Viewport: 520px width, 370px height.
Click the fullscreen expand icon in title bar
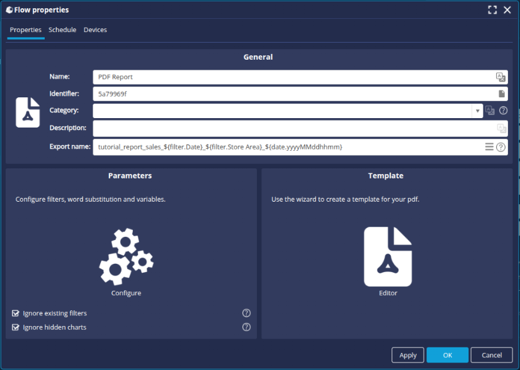click(x=492, y=9)
